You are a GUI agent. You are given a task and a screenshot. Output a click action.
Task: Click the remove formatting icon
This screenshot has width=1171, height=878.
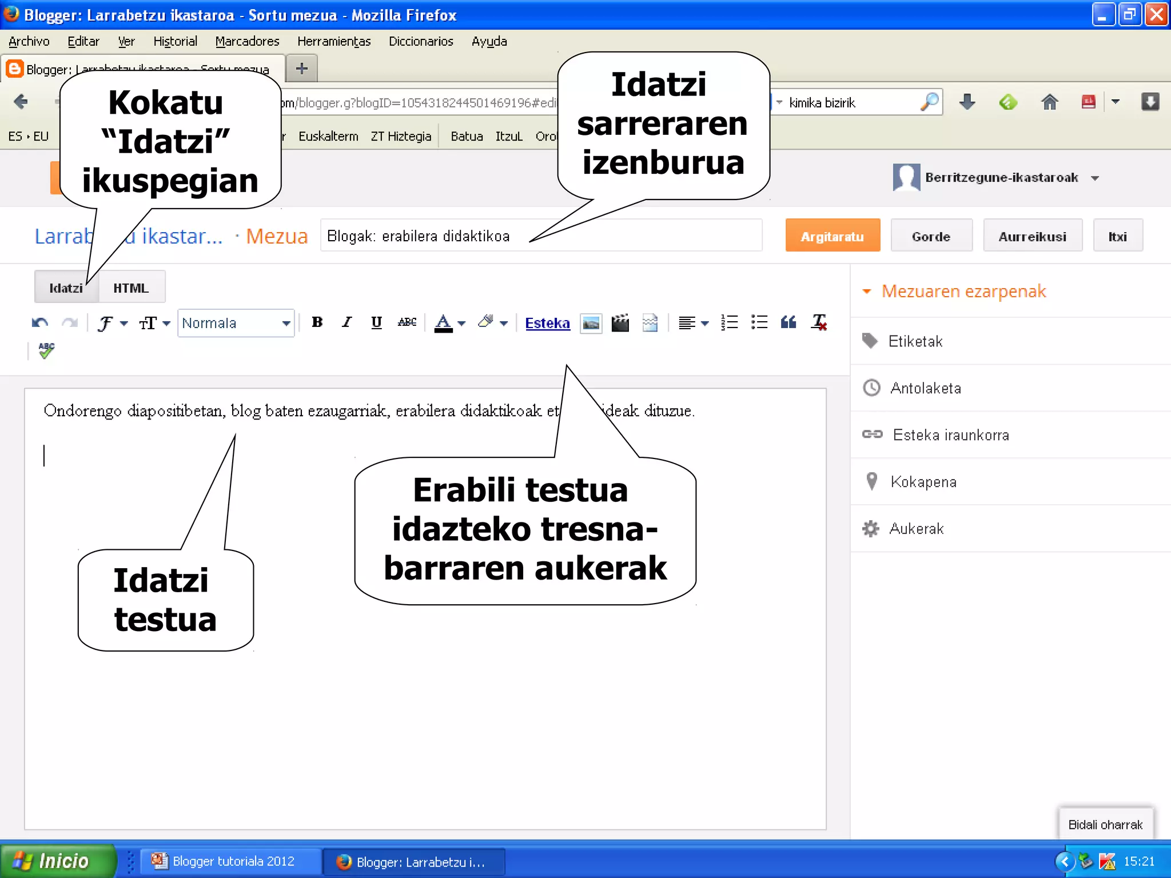819,322
